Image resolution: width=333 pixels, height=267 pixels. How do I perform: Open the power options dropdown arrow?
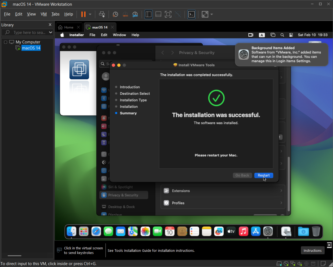[90, 14]
